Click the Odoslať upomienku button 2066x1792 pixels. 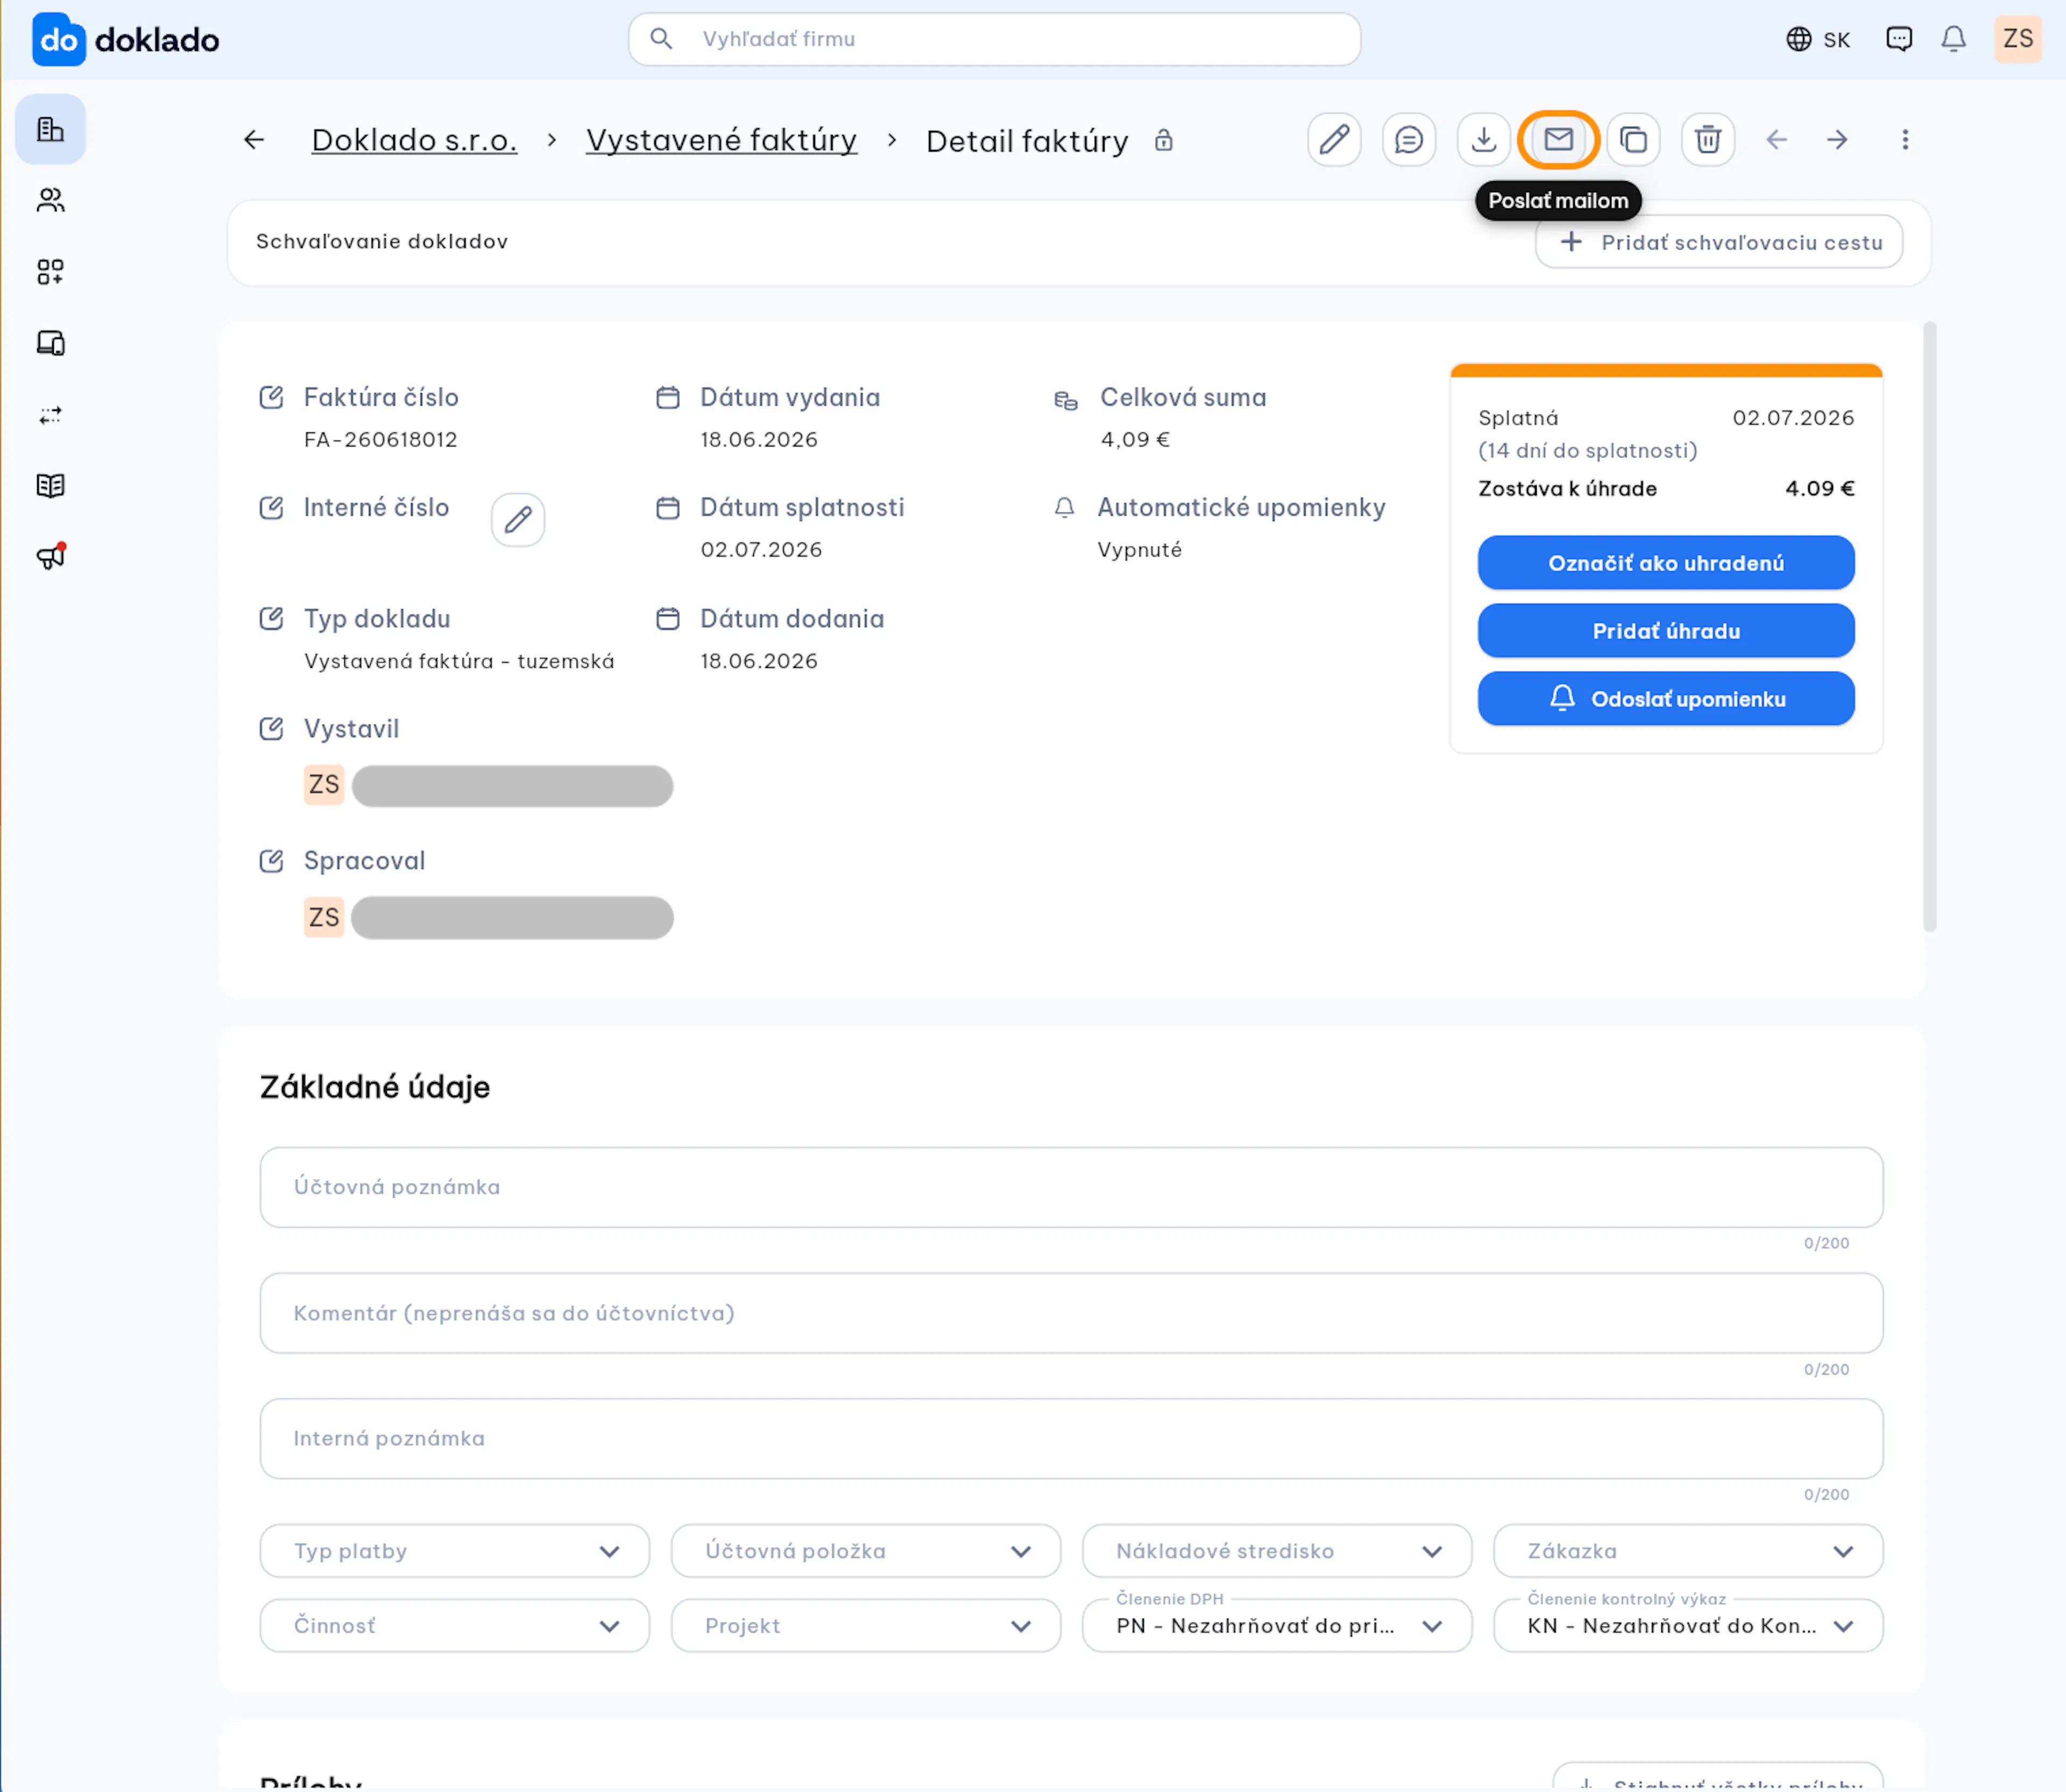click(x=1666, y=699)
